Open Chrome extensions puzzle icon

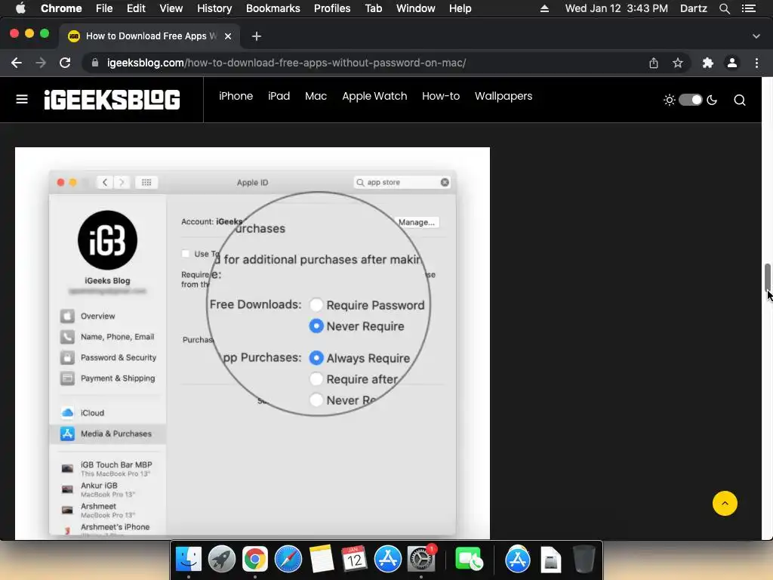click(x=708, y=63)
